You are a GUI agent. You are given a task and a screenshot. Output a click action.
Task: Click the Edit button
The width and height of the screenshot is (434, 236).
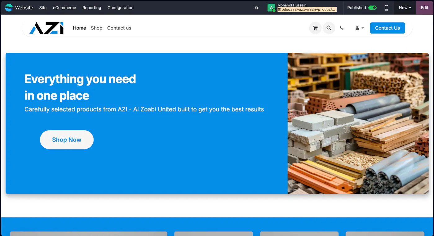coord(424,8)
